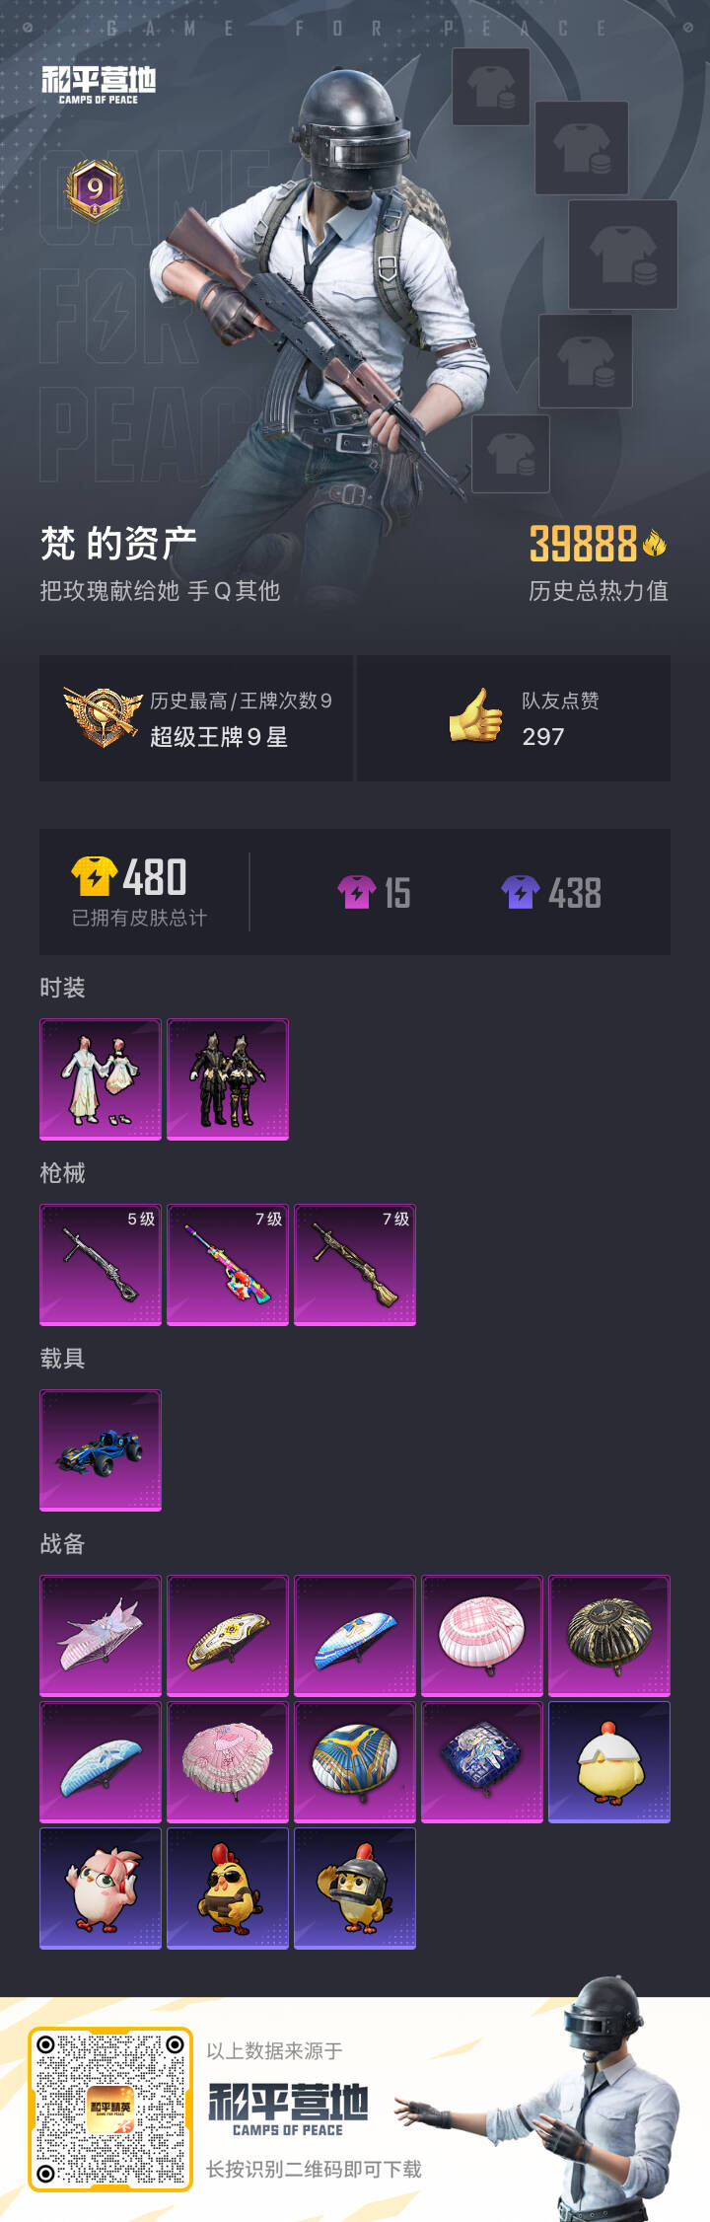Image resolution: width=710 pixels, height=2222 pixels.
Task: Select the colorful level 7 rifle skin
Action: coord(228,1265)
